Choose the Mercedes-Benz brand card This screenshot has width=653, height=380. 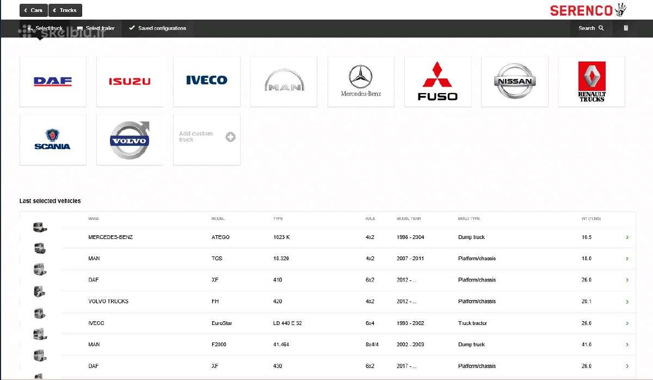pyautogui.click(x=361, y=82)
